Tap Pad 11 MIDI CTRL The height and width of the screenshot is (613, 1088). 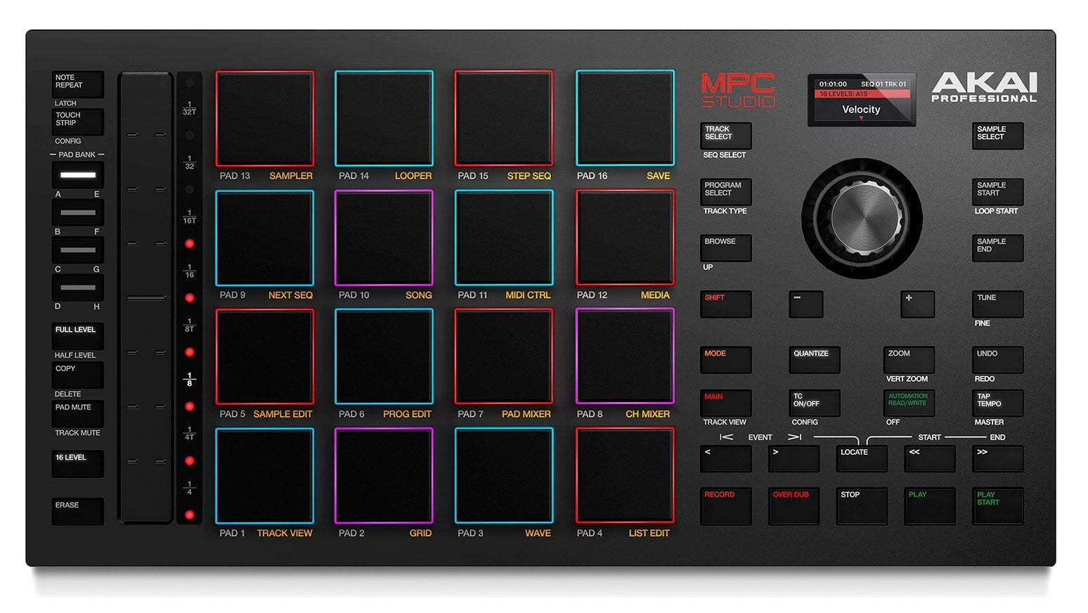tap(503, 238)
